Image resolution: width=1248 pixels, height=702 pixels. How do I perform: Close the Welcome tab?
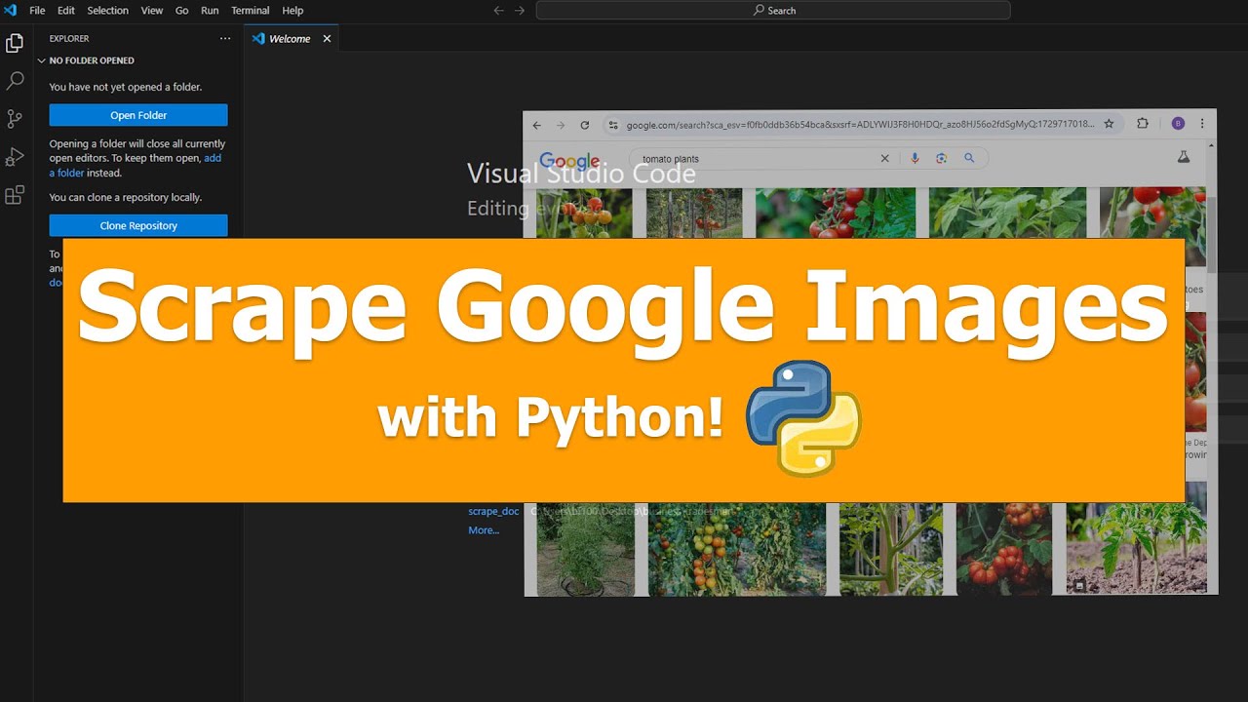(327, 39)
